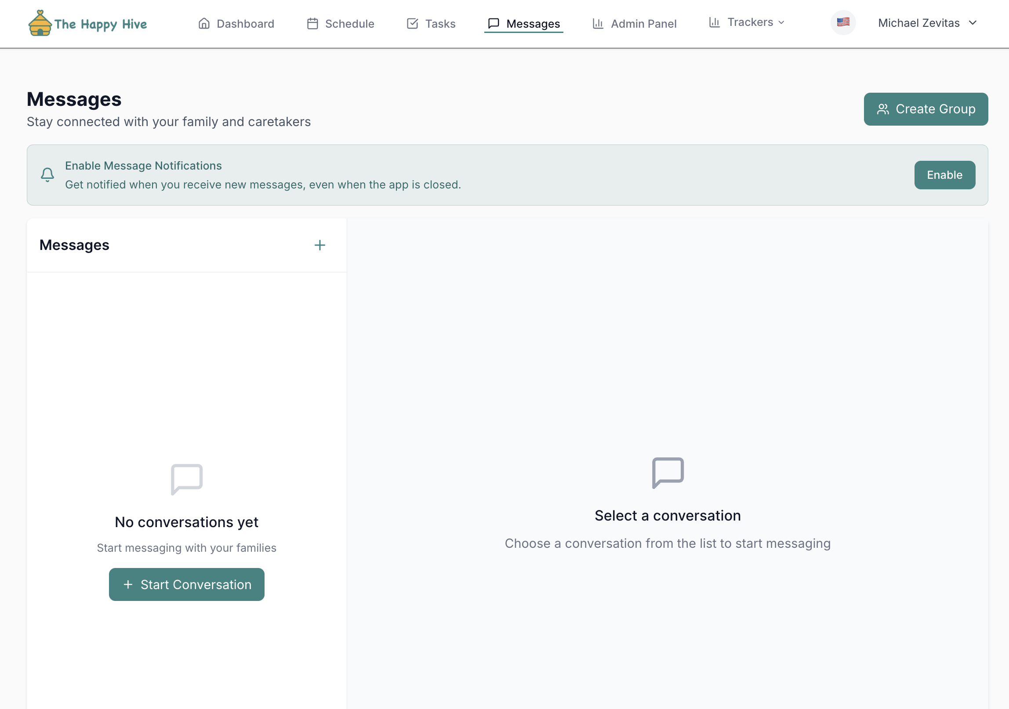The height and width of the screenshot is (709, 1009).
Task: Click the Schedule calendar icon
Action: pyautogui.click(x=312, y=23)
